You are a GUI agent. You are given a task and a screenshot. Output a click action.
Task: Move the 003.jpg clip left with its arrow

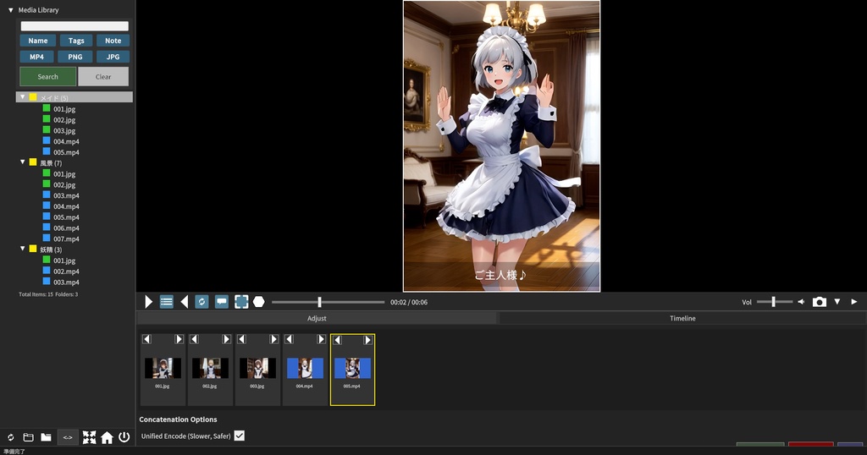coord(241,339)
